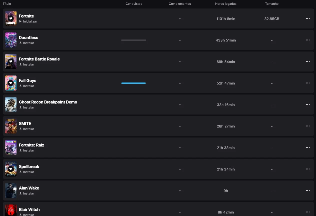316x216 pixels.
Task: Click the Fall Guys blue achievements progress bar
Action: (134, 83)
